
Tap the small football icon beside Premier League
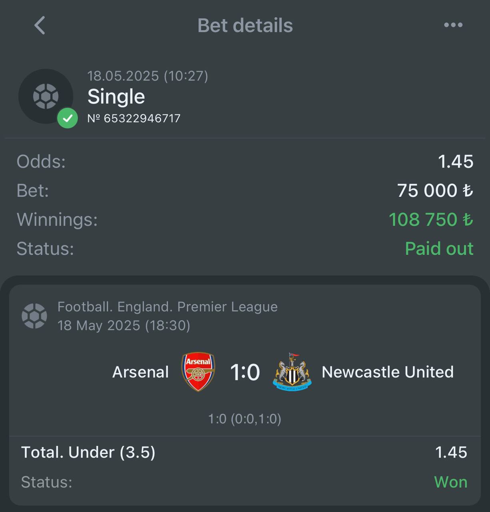pyautogui.click(x=34, y=316)
